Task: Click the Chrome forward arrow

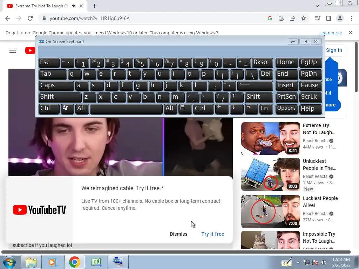Action: click(x=19, y=18)
